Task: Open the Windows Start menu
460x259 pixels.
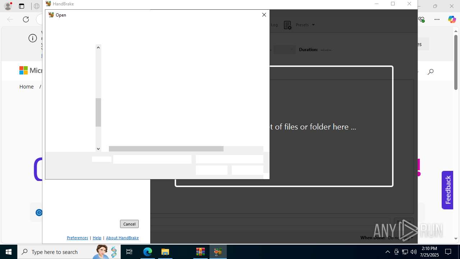Action: tap(9, 252)
